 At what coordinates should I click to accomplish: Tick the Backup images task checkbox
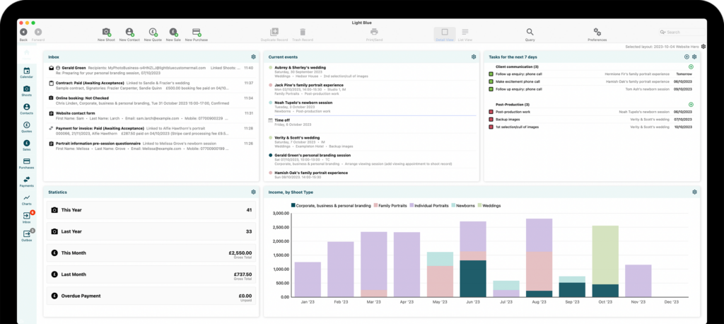[491, 120]
